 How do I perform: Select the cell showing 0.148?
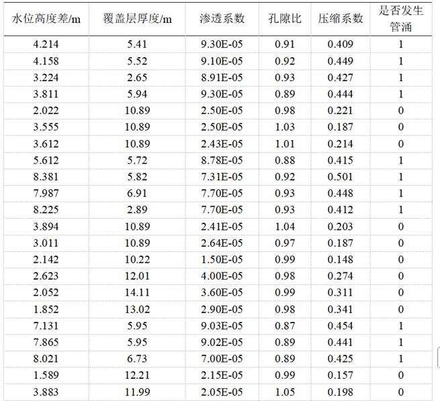tap(341, 260)
